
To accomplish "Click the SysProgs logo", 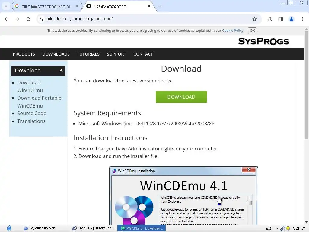I will pyautogui.click(x=264, y=41).
